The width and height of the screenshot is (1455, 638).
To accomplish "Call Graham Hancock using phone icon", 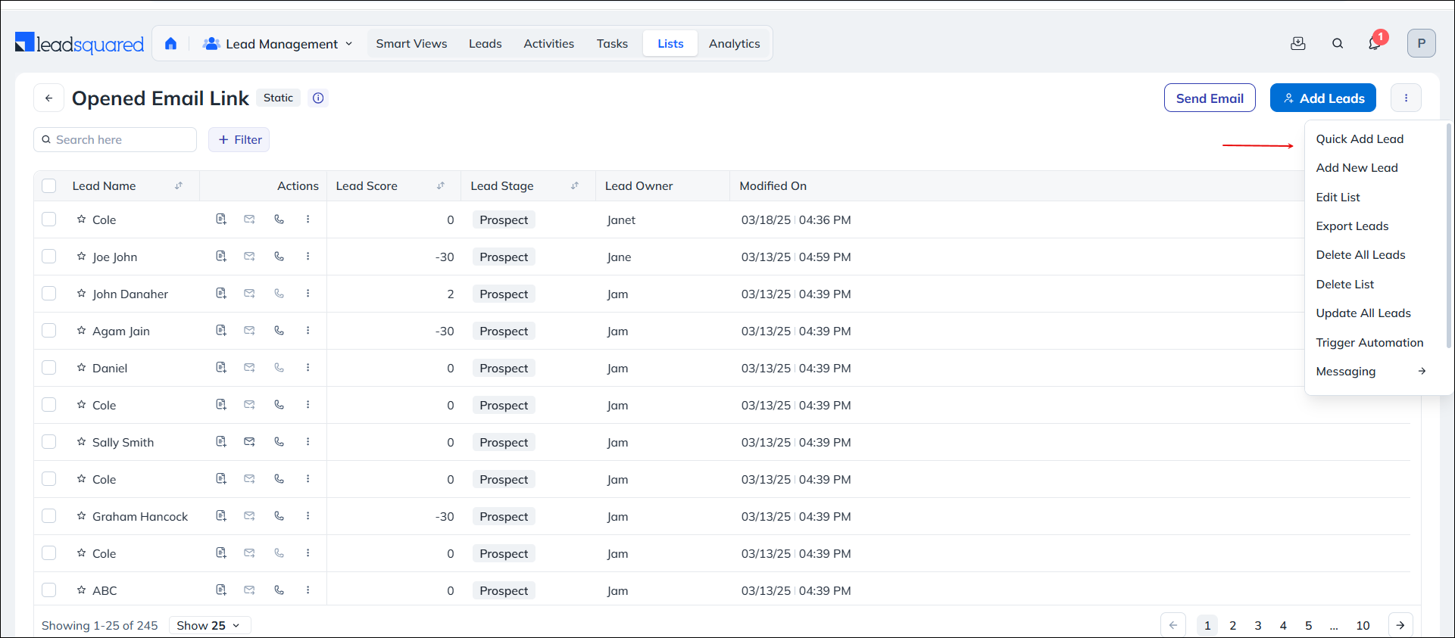I will click(x=279, y=516).
